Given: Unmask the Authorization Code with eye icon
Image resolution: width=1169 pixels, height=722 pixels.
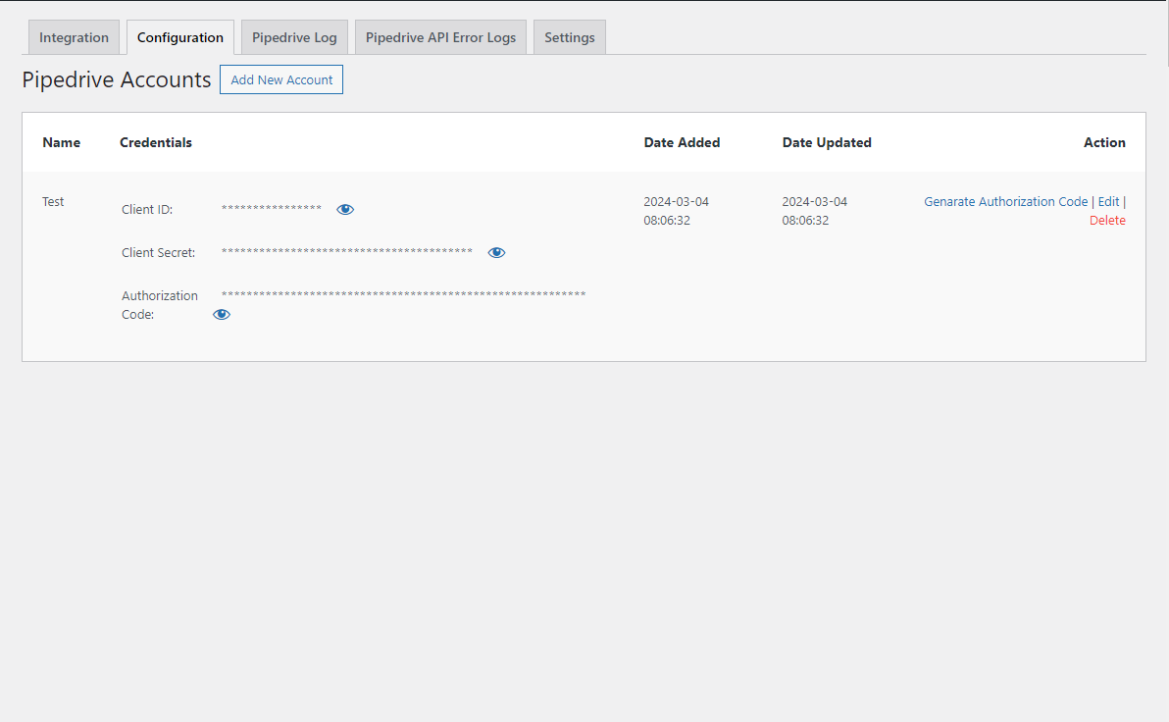Looking at the screenshot, I should pos(222,315).
